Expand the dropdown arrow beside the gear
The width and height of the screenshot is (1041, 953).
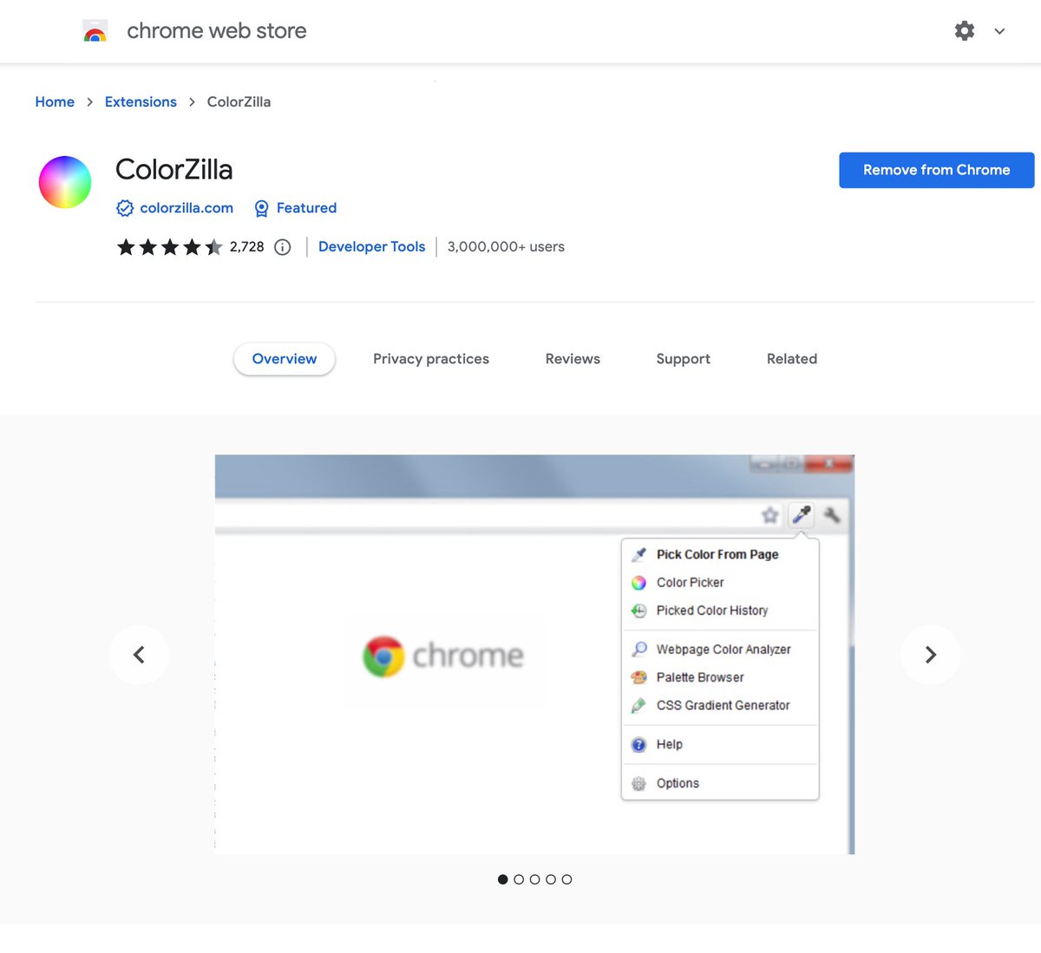point(999,31)
